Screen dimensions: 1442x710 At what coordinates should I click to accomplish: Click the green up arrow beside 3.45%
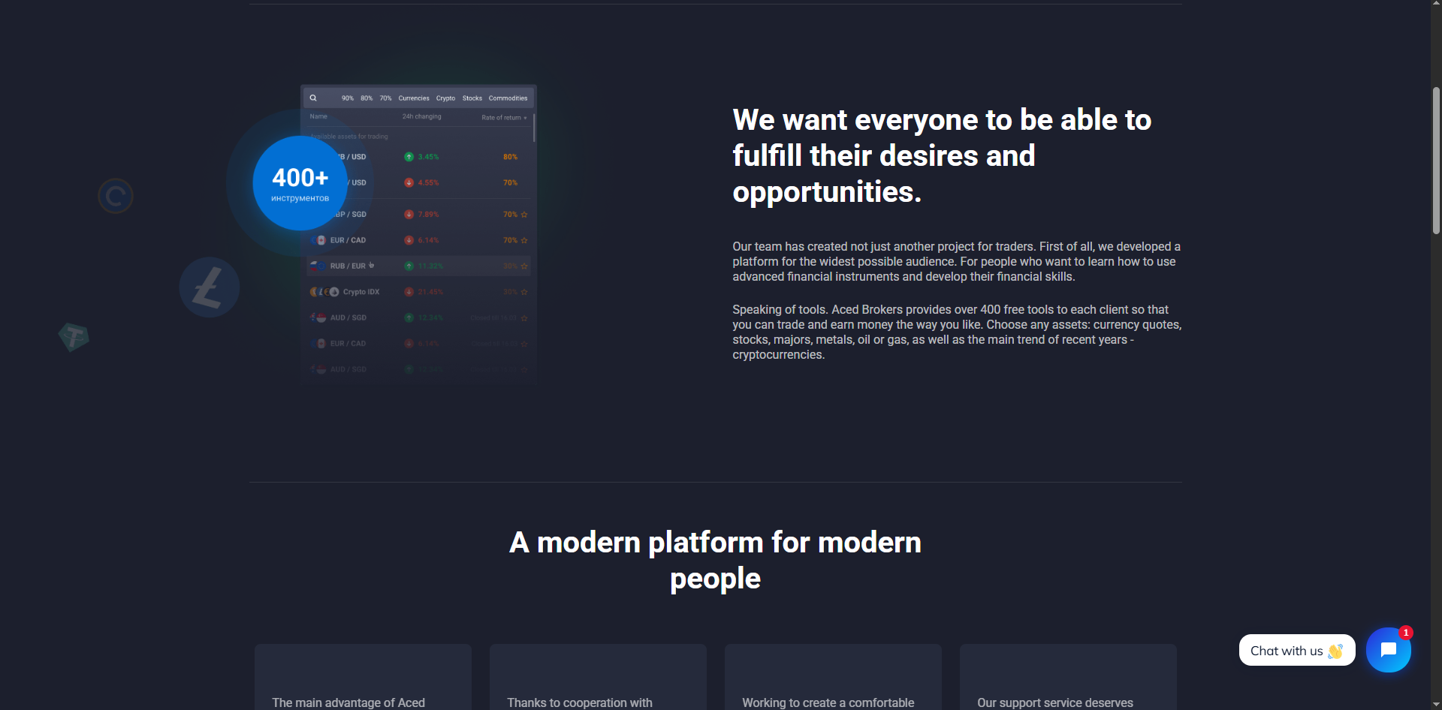(409, 157)
